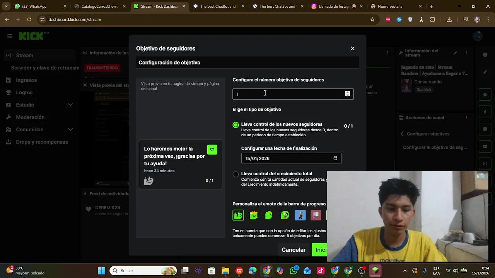The width and height of the screenshot is (495, 278).
Task: Open TikTok from the taskbar
Action: click(x=321, y=271)
